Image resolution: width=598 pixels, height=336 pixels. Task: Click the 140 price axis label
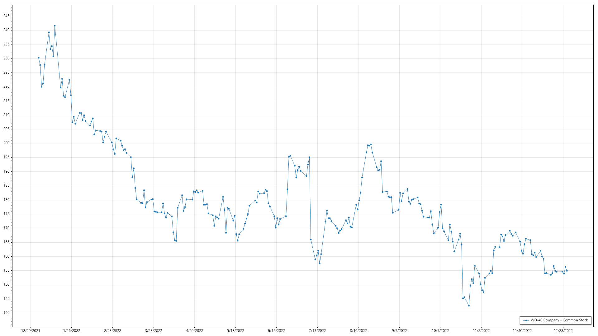pos(7,313)
